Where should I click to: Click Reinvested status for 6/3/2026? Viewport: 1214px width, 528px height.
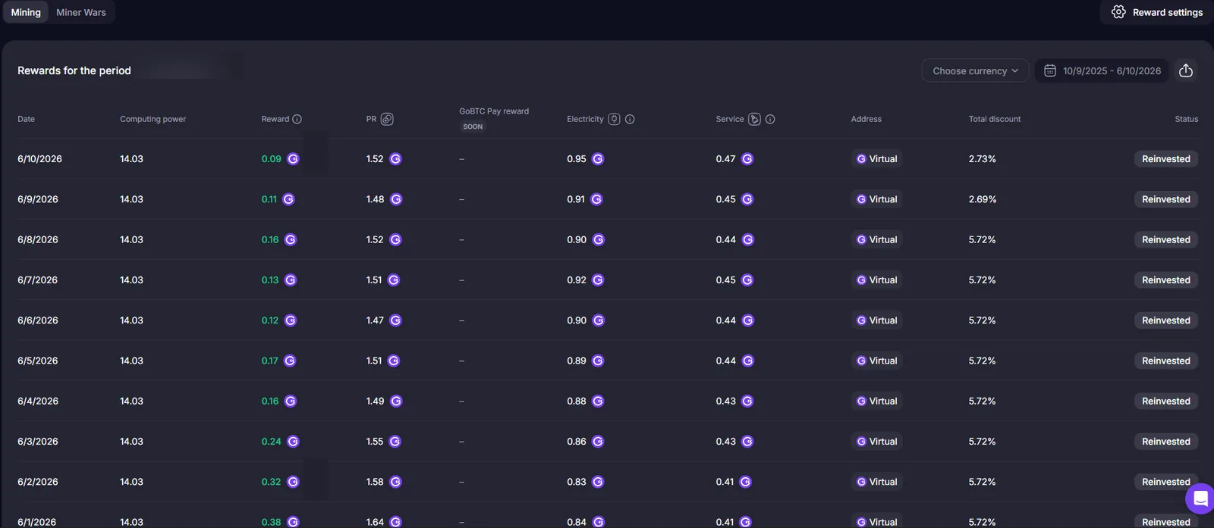tap(1166, 442)
